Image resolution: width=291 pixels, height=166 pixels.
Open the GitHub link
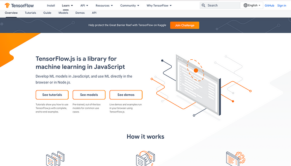coord(269,5)
